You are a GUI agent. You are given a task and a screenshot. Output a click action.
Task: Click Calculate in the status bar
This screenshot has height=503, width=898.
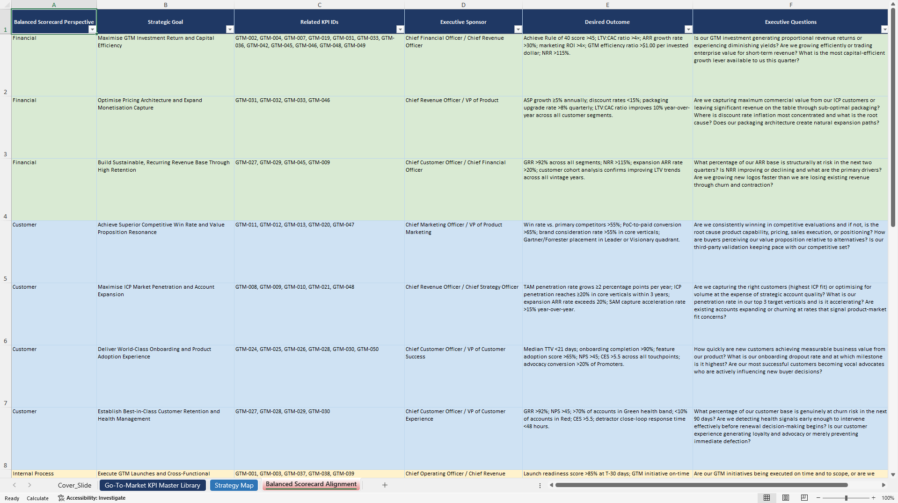pos(37,498)
